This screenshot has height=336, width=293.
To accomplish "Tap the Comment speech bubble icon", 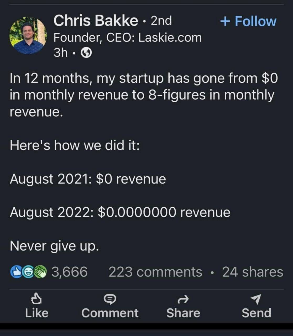I will (110, 299).
